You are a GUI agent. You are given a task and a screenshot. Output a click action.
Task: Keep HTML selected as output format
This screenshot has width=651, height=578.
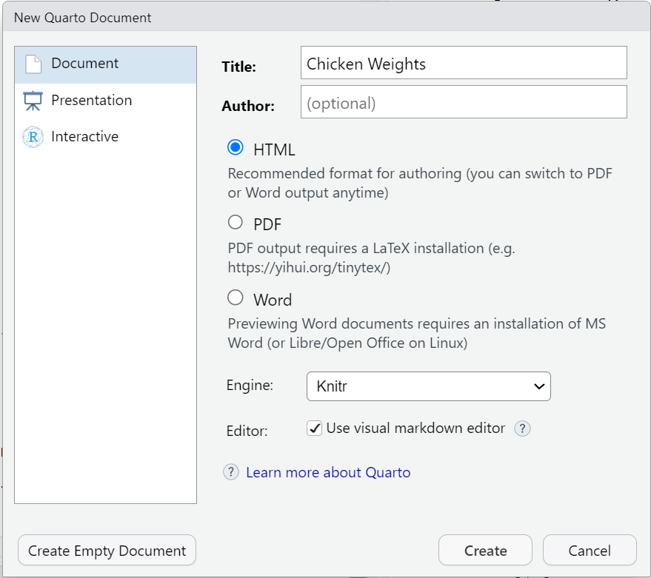point(235,147)
